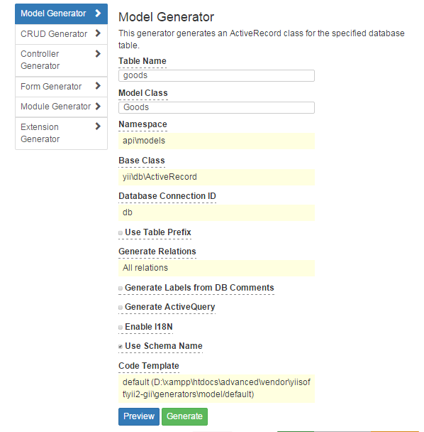Click the chevron arrow for Extension Generator
Image resolution: width=424 pixels, height=432 pixels.
[x=98, y=126]
